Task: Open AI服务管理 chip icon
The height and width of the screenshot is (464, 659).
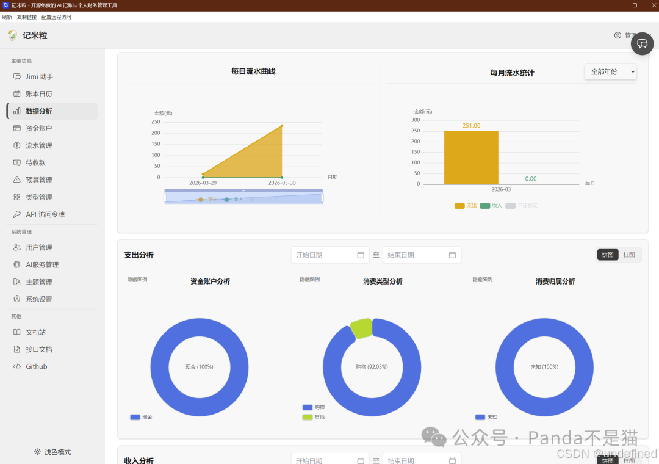Action: point(17,264)
